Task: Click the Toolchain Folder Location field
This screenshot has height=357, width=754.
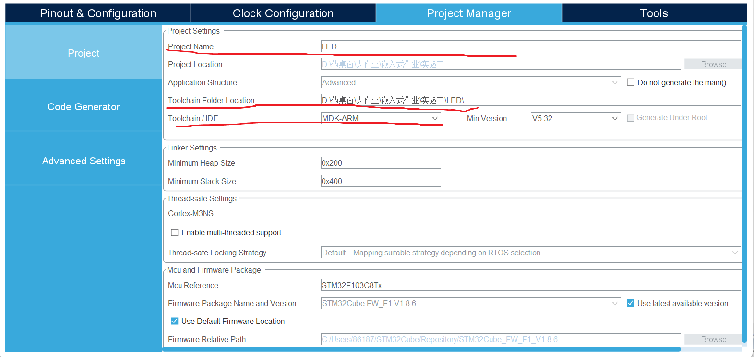Action: pyautogui.click(x=531, y=100)
